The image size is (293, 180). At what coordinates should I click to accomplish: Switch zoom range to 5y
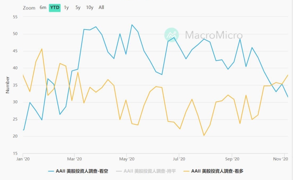(x=78, y=7)
